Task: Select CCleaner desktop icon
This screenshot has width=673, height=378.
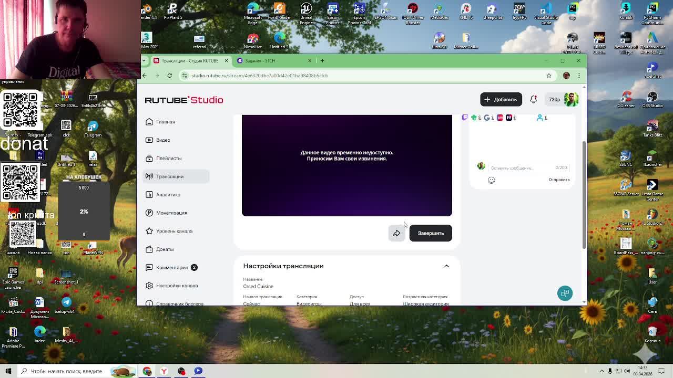Action: [626, 99]
